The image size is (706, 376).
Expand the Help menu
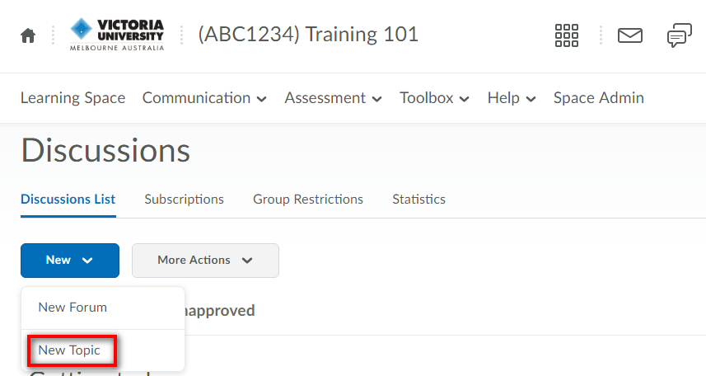pos(512,98)
